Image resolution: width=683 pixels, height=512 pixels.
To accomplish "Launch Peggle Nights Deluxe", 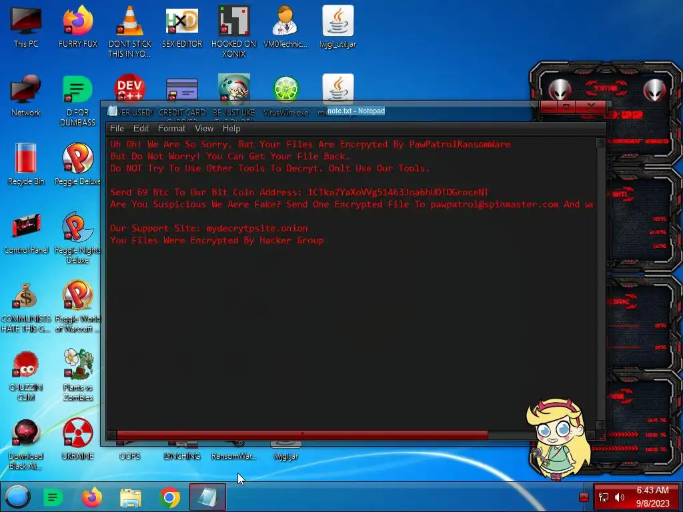I will (78, 238).
